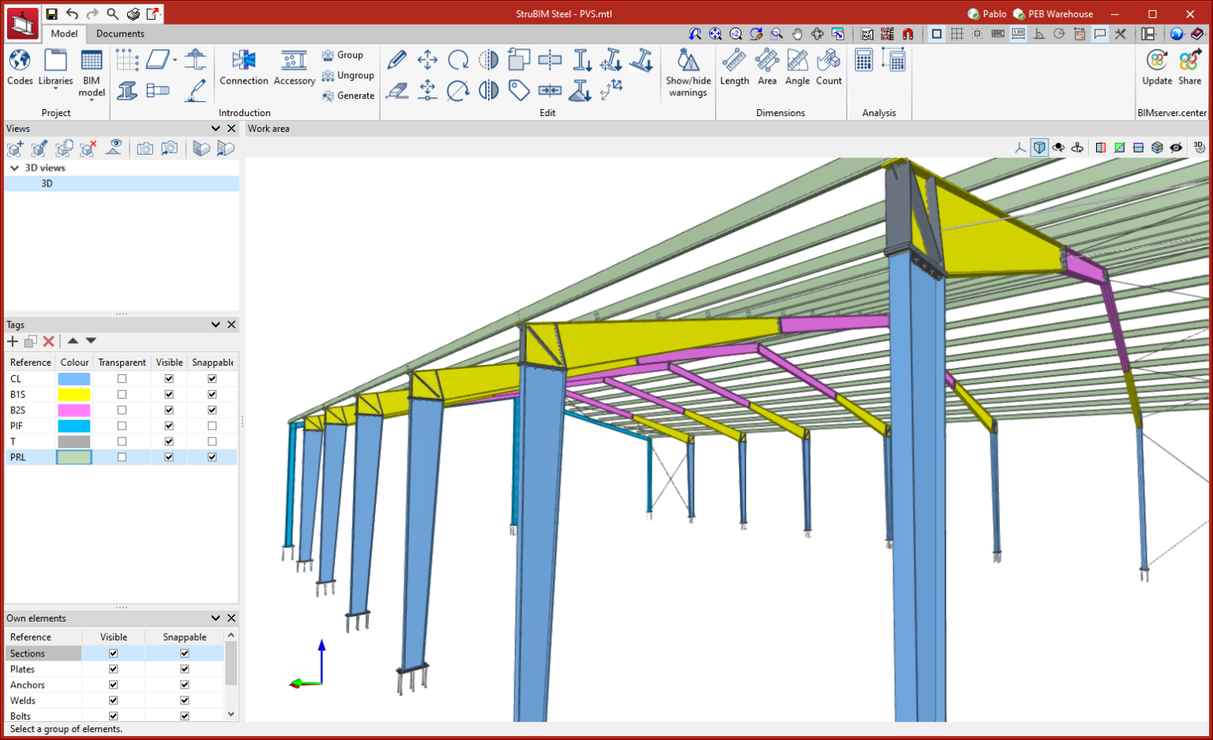This screenshot has width=1213, height=740.
Task: Collapse the Own elements panel chevron
Action: 216,618
